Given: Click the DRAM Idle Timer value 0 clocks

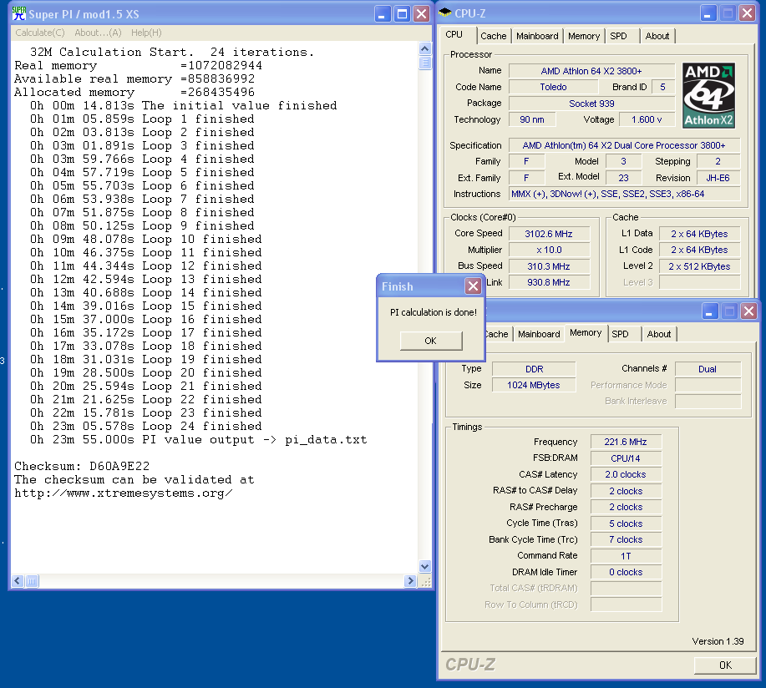Looking at the screenshot, I should (x=626, y=572).
